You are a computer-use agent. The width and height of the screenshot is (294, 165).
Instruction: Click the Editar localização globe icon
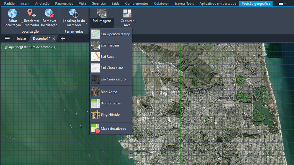(x=12, y=13)
